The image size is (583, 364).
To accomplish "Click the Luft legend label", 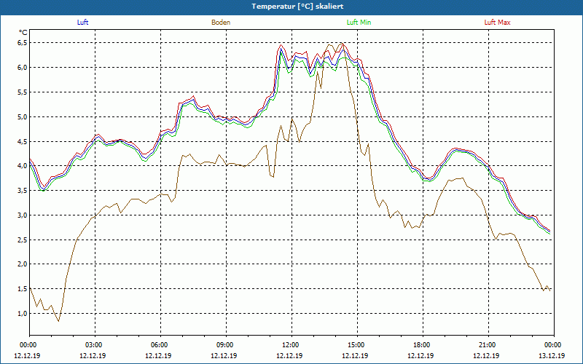I will click(82, 23).
